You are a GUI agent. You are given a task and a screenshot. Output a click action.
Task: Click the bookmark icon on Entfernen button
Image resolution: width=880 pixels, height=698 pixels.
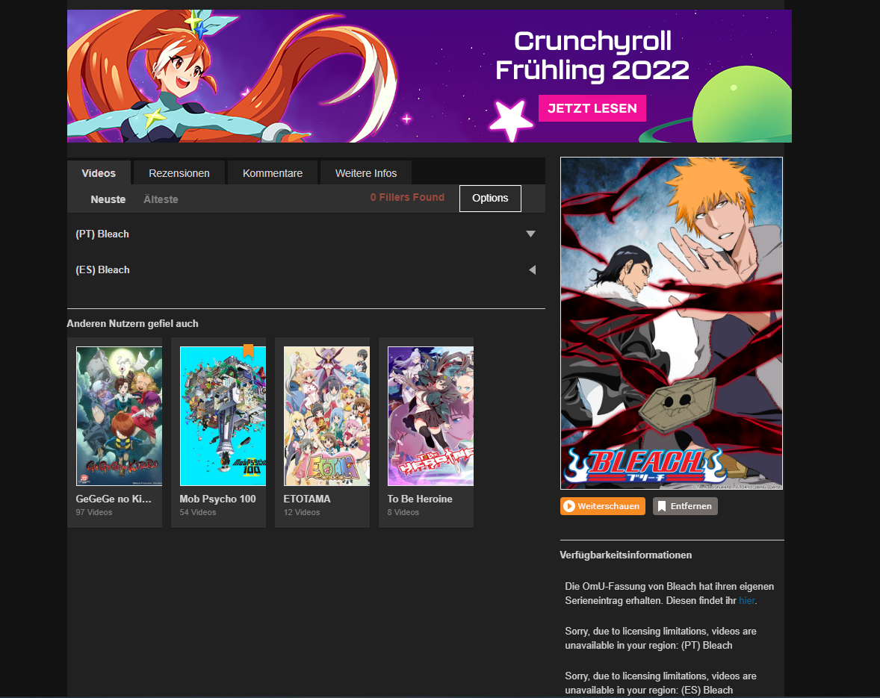(x=661, y=506)
